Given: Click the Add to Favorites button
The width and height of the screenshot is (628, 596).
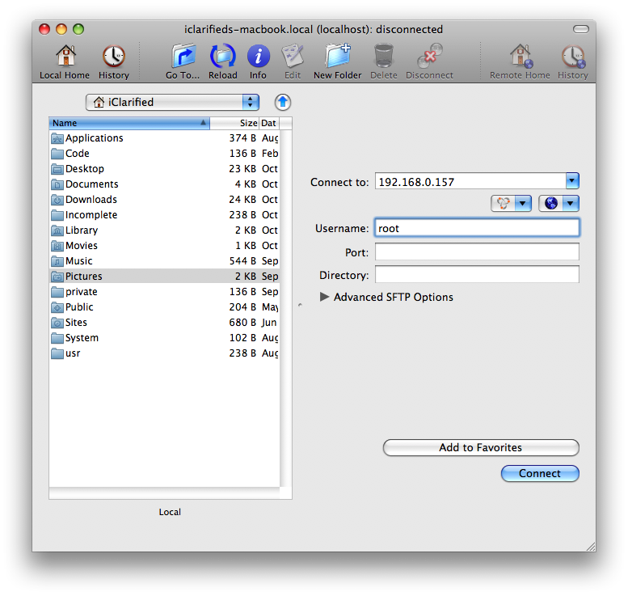Looking at the screenshot, I should (x=480, y=447).
